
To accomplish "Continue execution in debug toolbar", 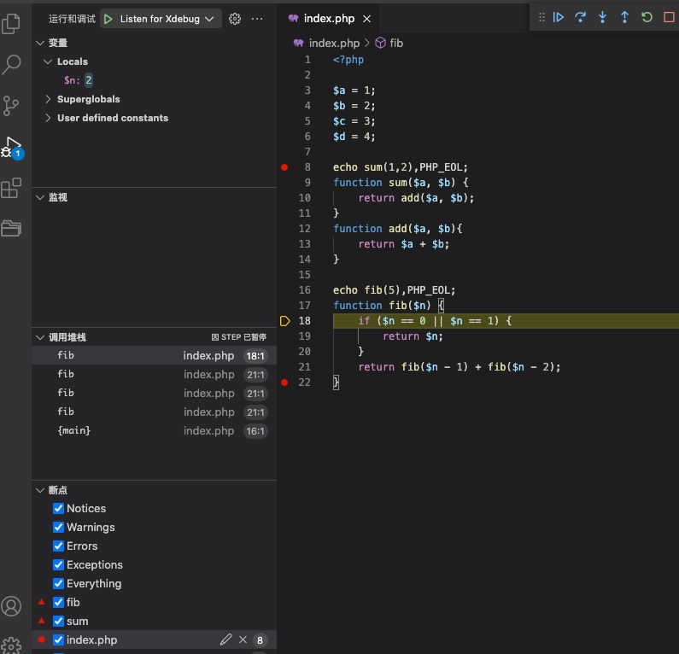I will point(559,17).
